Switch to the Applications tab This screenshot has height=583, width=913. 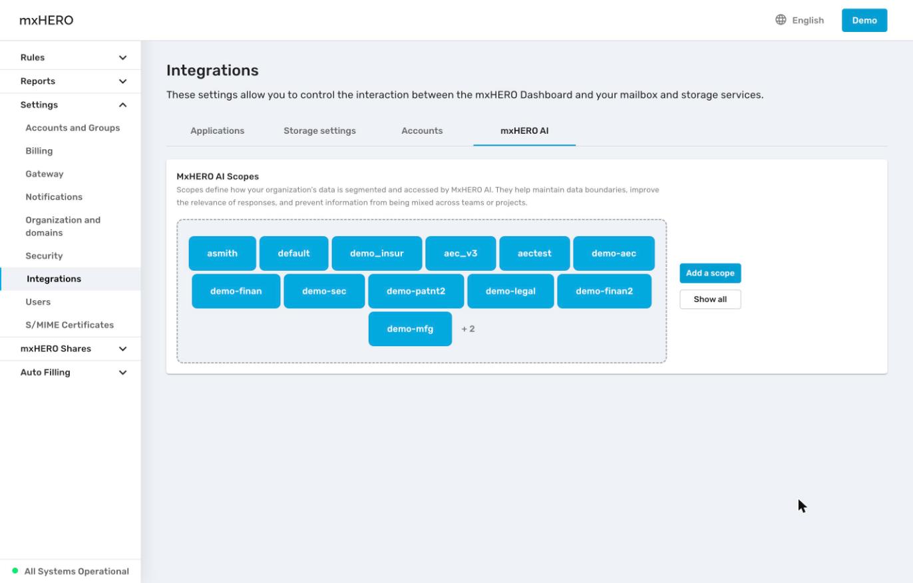tap(218, 131)
